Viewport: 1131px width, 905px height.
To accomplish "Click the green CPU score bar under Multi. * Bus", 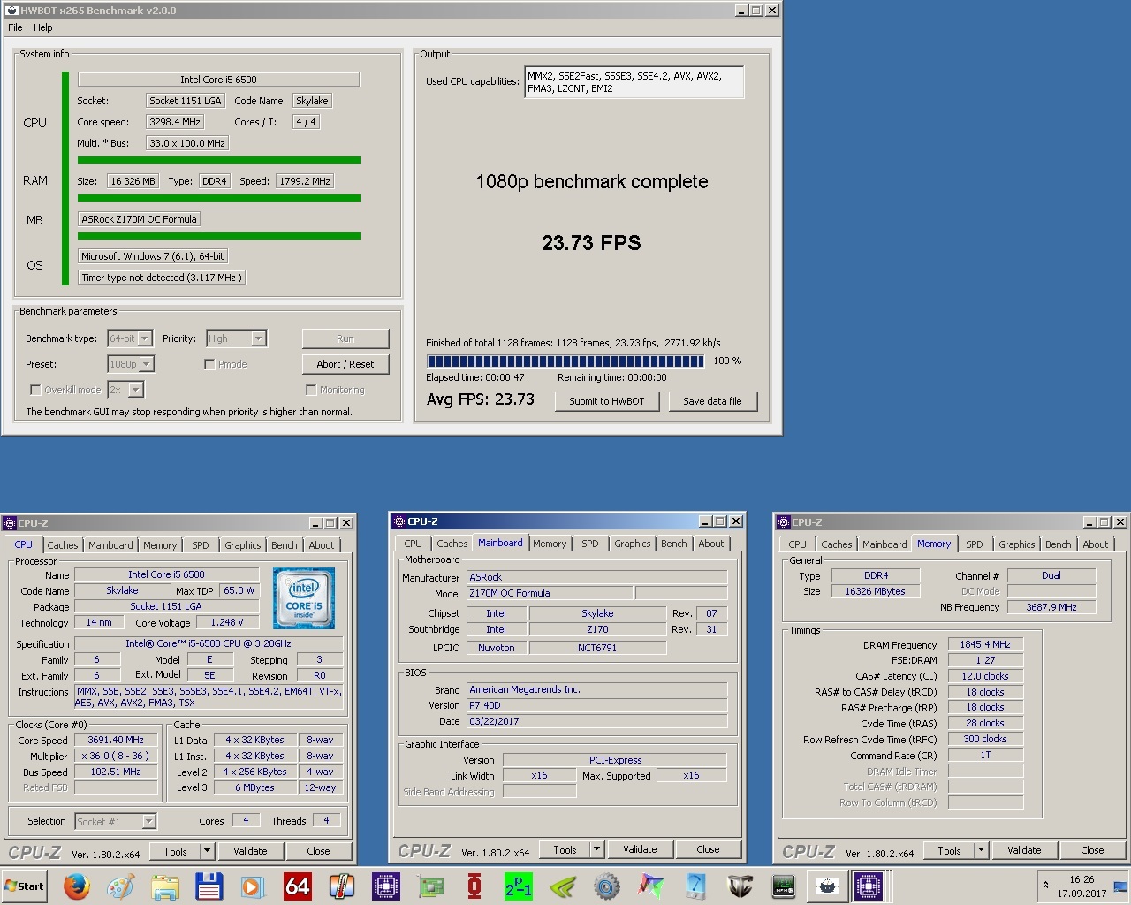I will coord(219,160).
